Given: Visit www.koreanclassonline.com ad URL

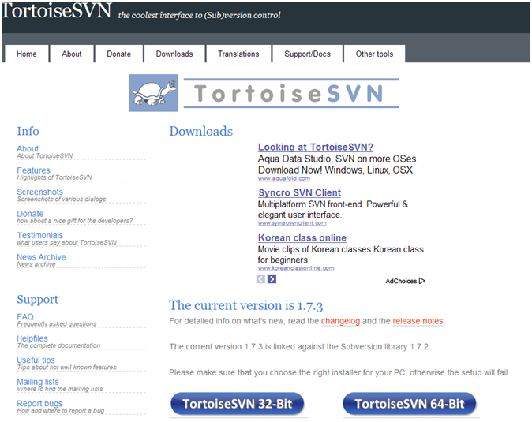Looking at the screenshot, I should coord(296,268).
